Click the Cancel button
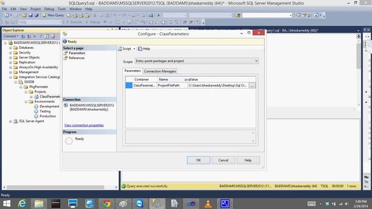Viewport: 372px width, 209px height. 223,160
